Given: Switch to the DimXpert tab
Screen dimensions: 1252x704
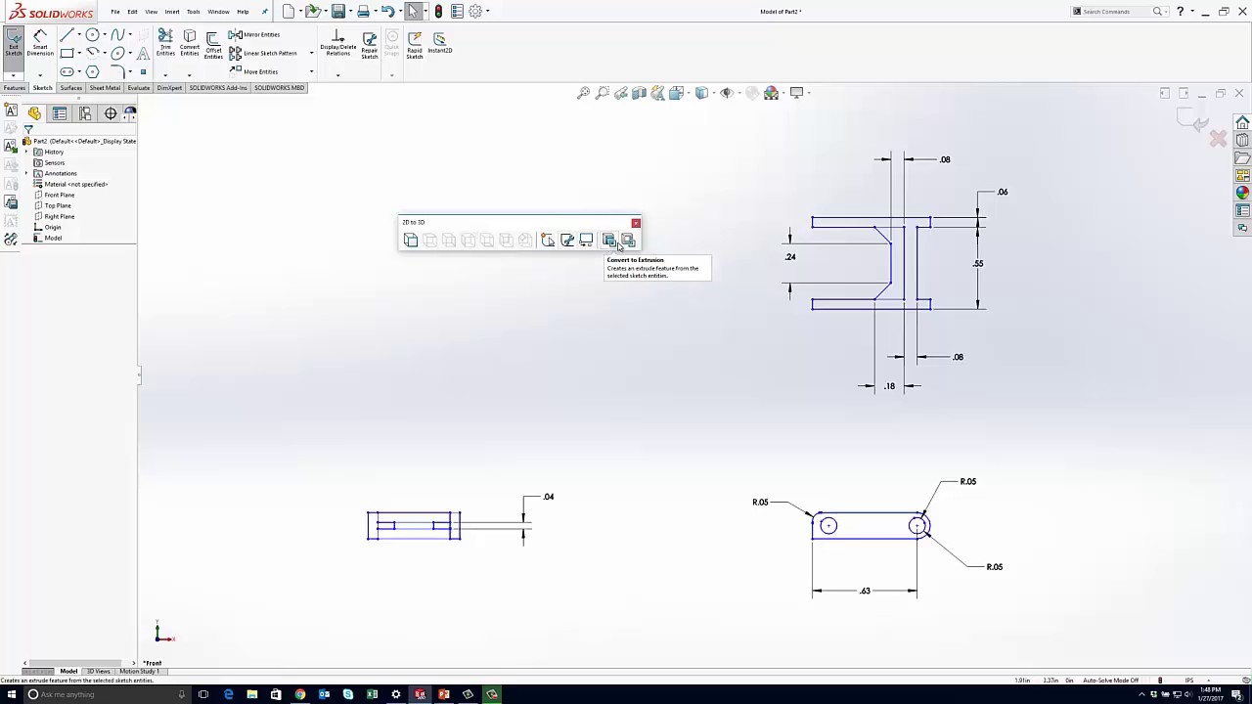Looking at the screenshot, I should click(x=169, y=88).
